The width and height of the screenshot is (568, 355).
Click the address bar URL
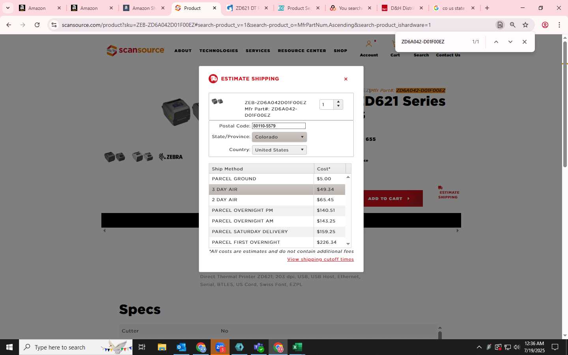(246, 25)
